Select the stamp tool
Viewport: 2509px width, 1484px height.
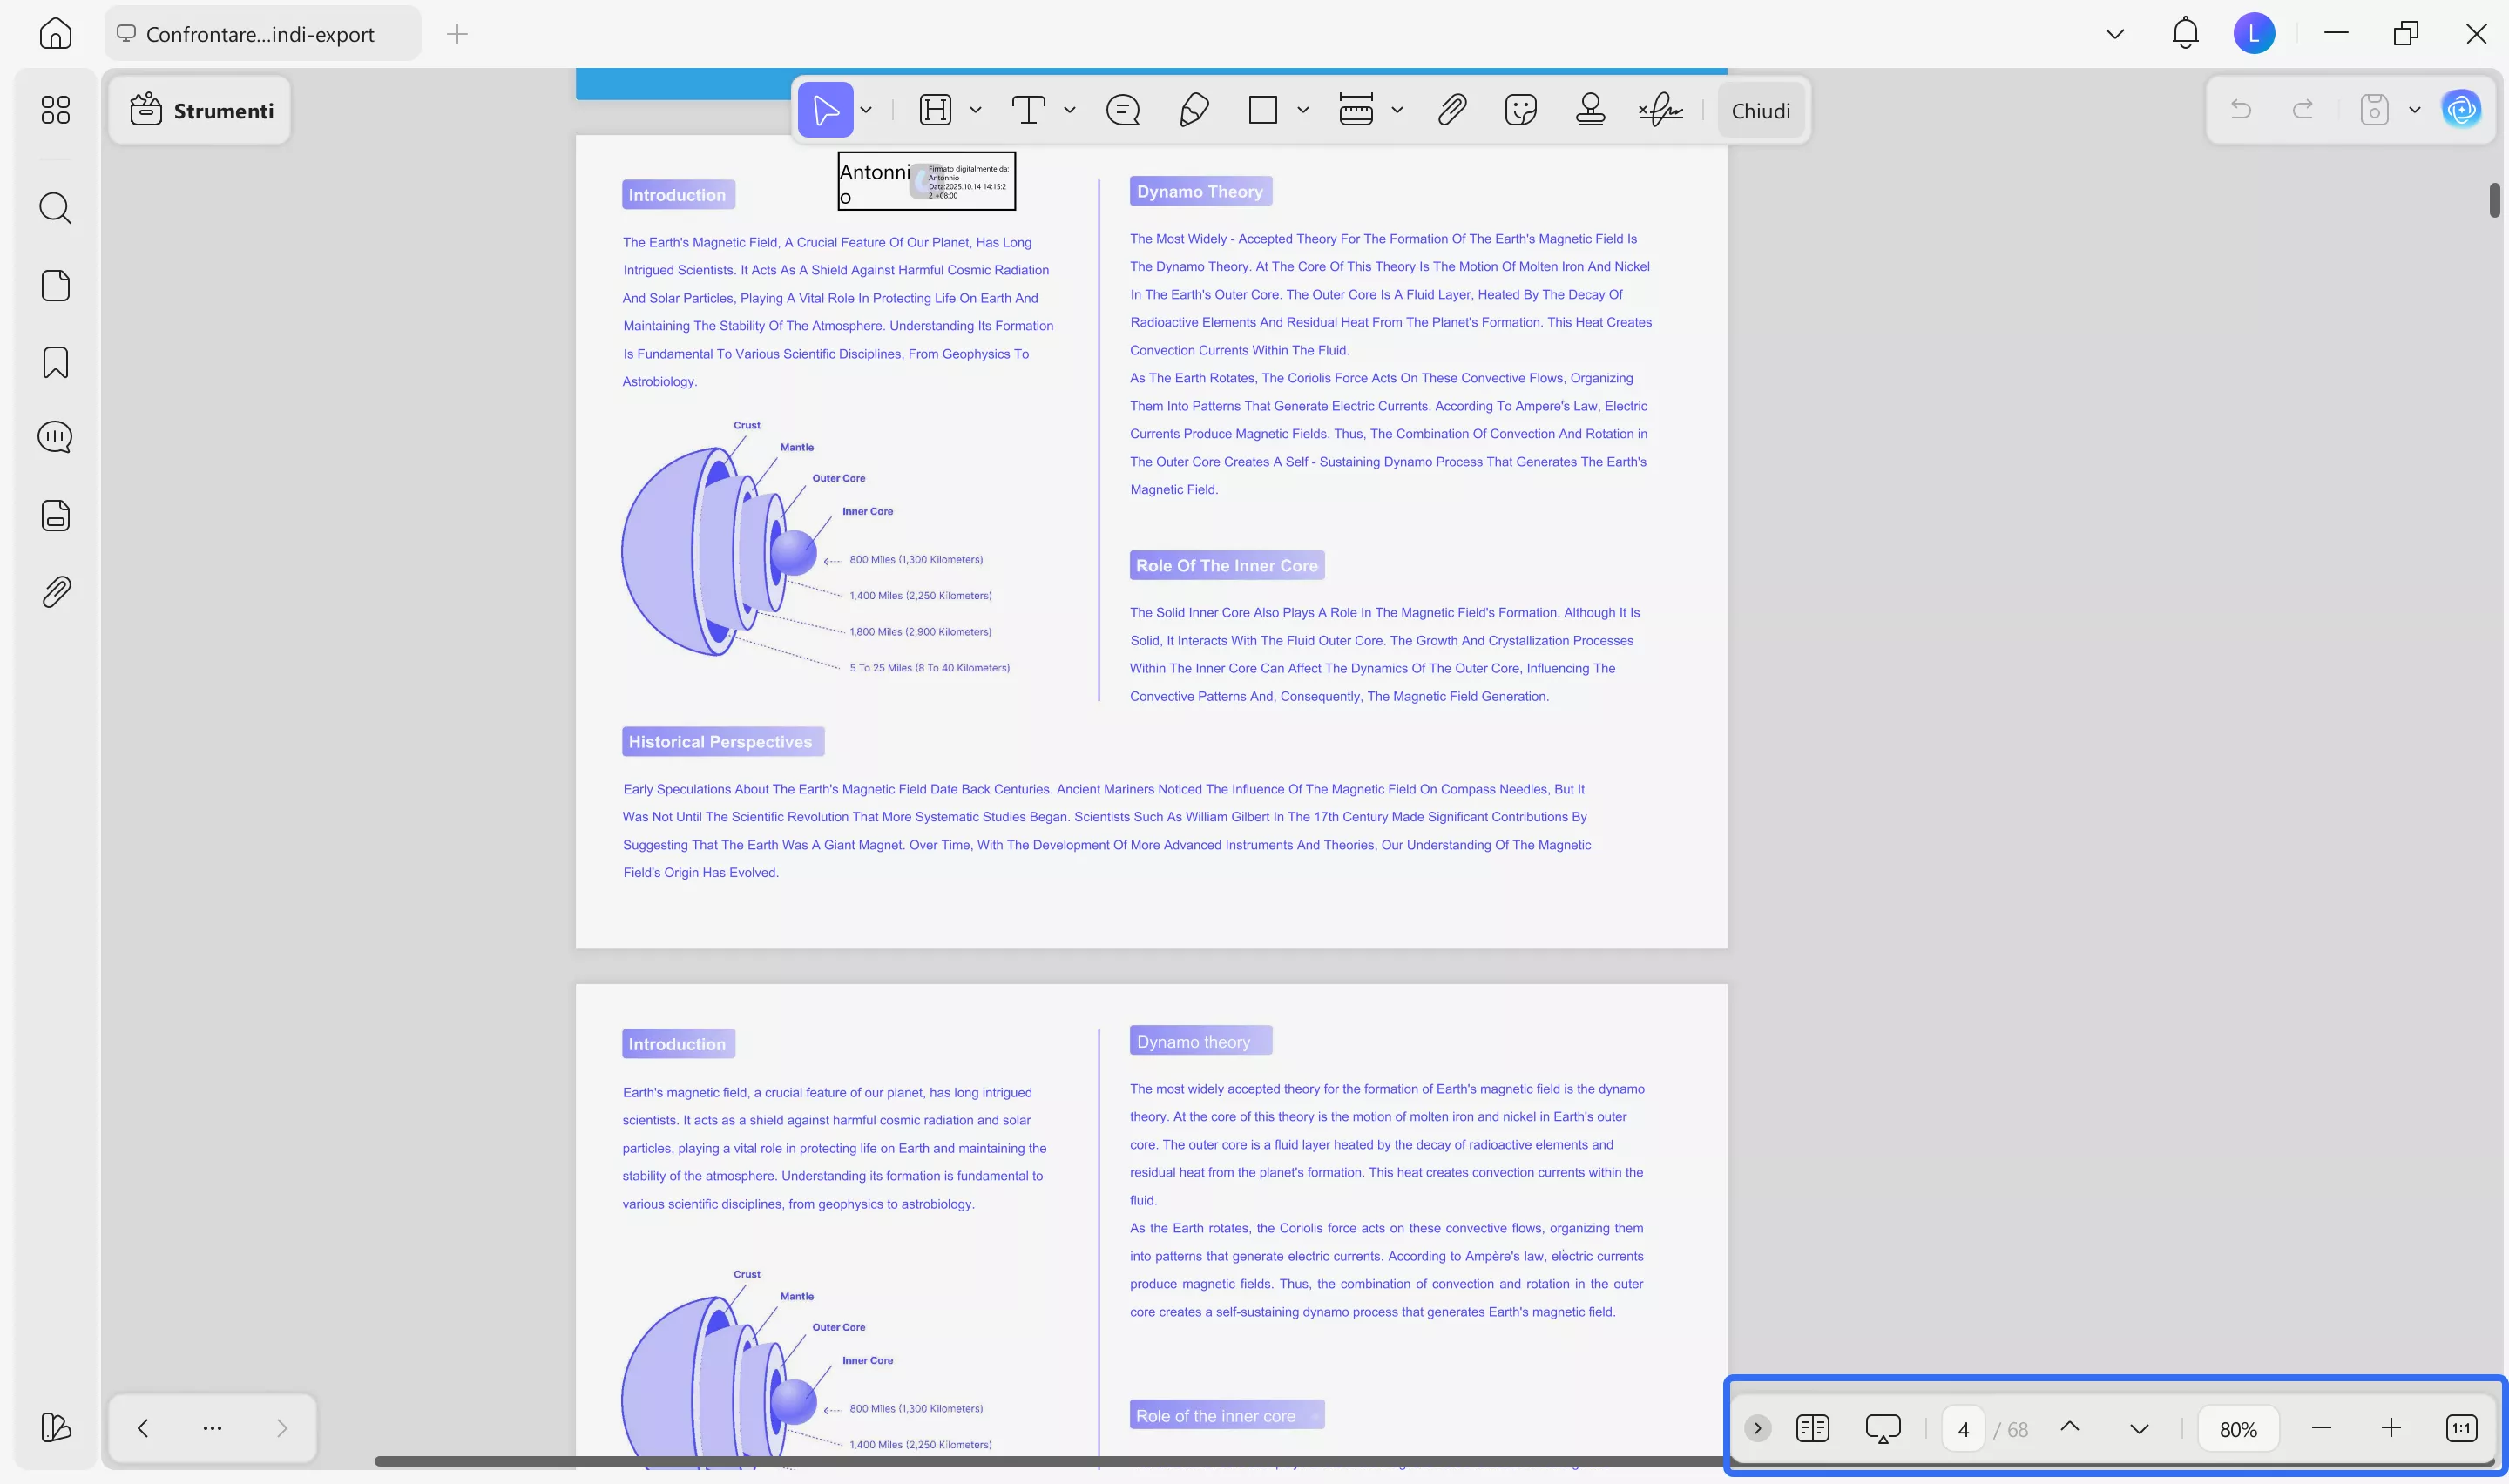[x=1590, y=110]
